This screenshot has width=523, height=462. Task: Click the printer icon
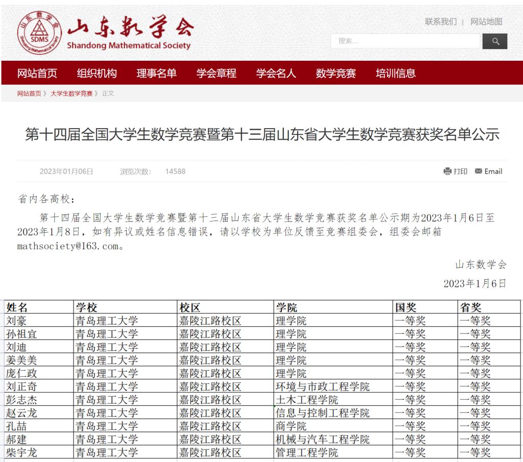tap(447, 172)
